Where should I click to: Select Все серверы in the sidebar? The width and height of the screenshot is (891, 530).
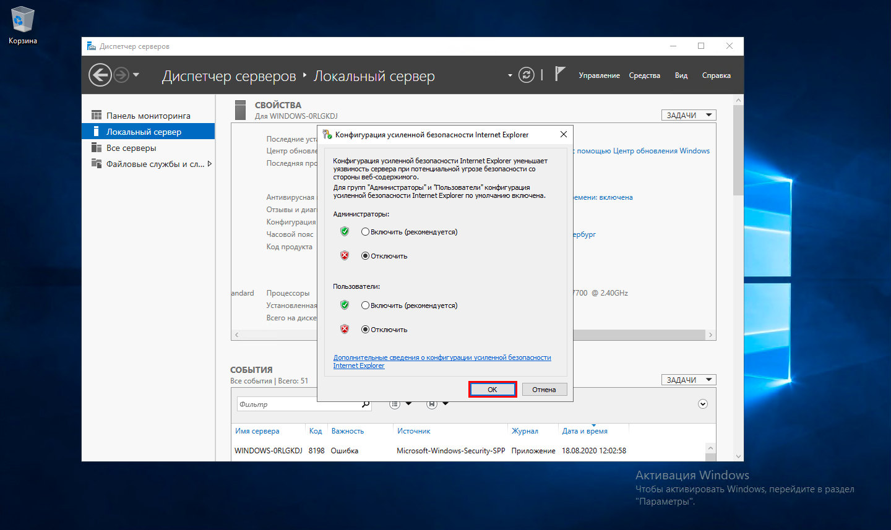148,148
